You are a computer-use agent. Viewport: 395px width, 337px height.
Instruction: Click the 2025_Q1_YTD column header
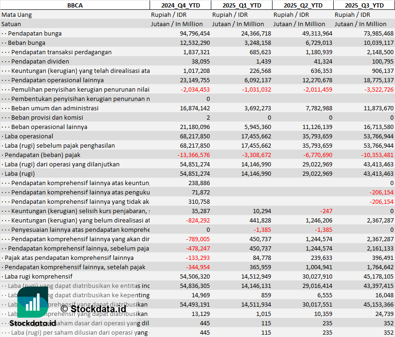point(241,5)
